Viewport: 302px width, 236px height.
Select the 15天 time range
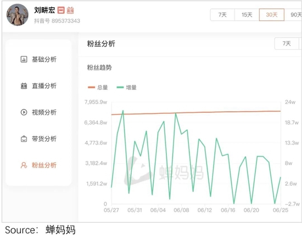[x=247, y=15]
